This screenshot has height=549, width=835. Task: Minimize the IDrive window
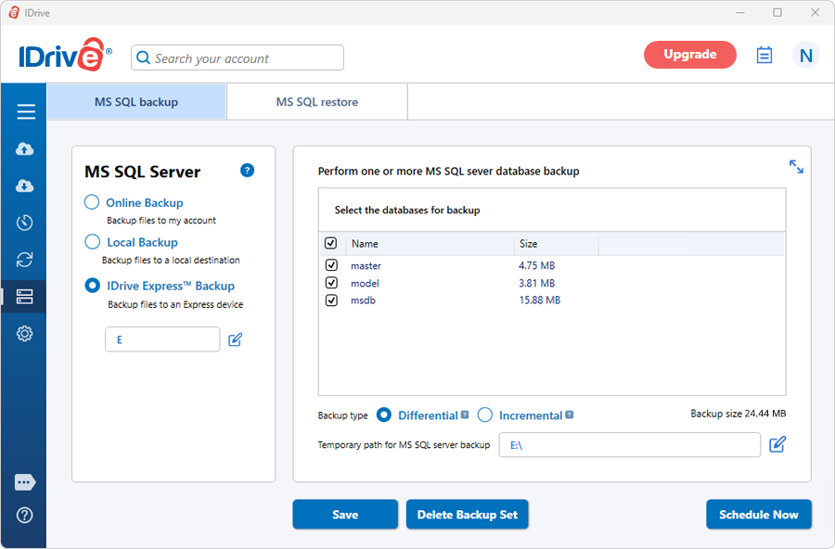click(x=740, y=12)
